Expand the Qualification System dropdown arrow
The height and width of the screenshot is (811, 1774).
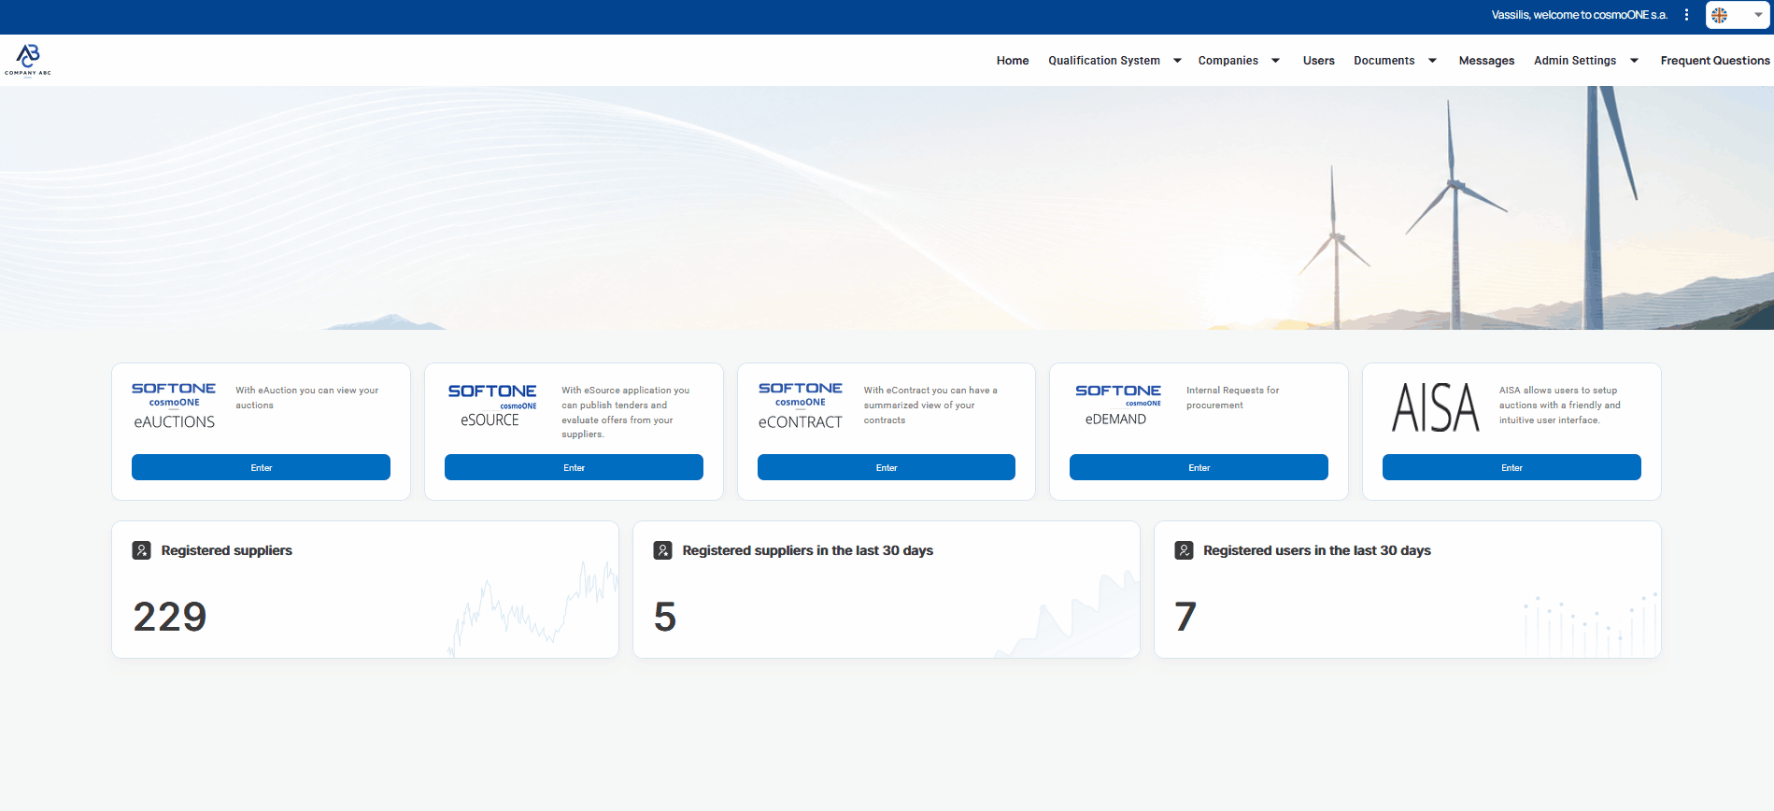click(1177, 61)
